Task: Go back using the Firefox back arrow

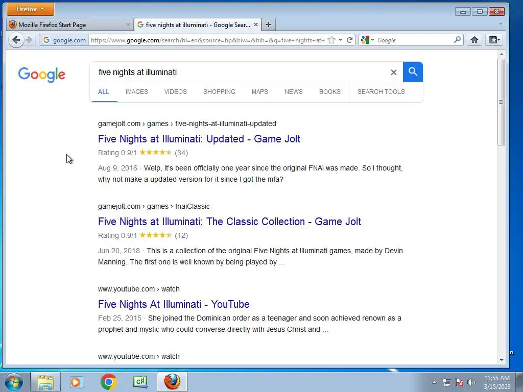Action: pos(16,40)
